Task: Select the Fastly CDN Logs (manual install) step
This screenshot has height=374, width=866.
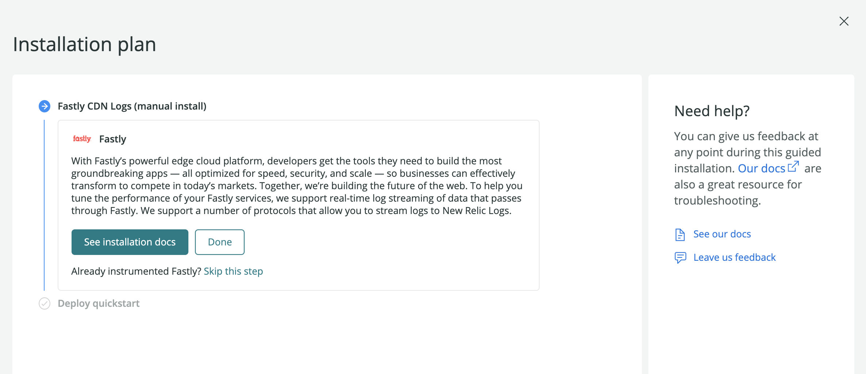Action: coord(132,106)
